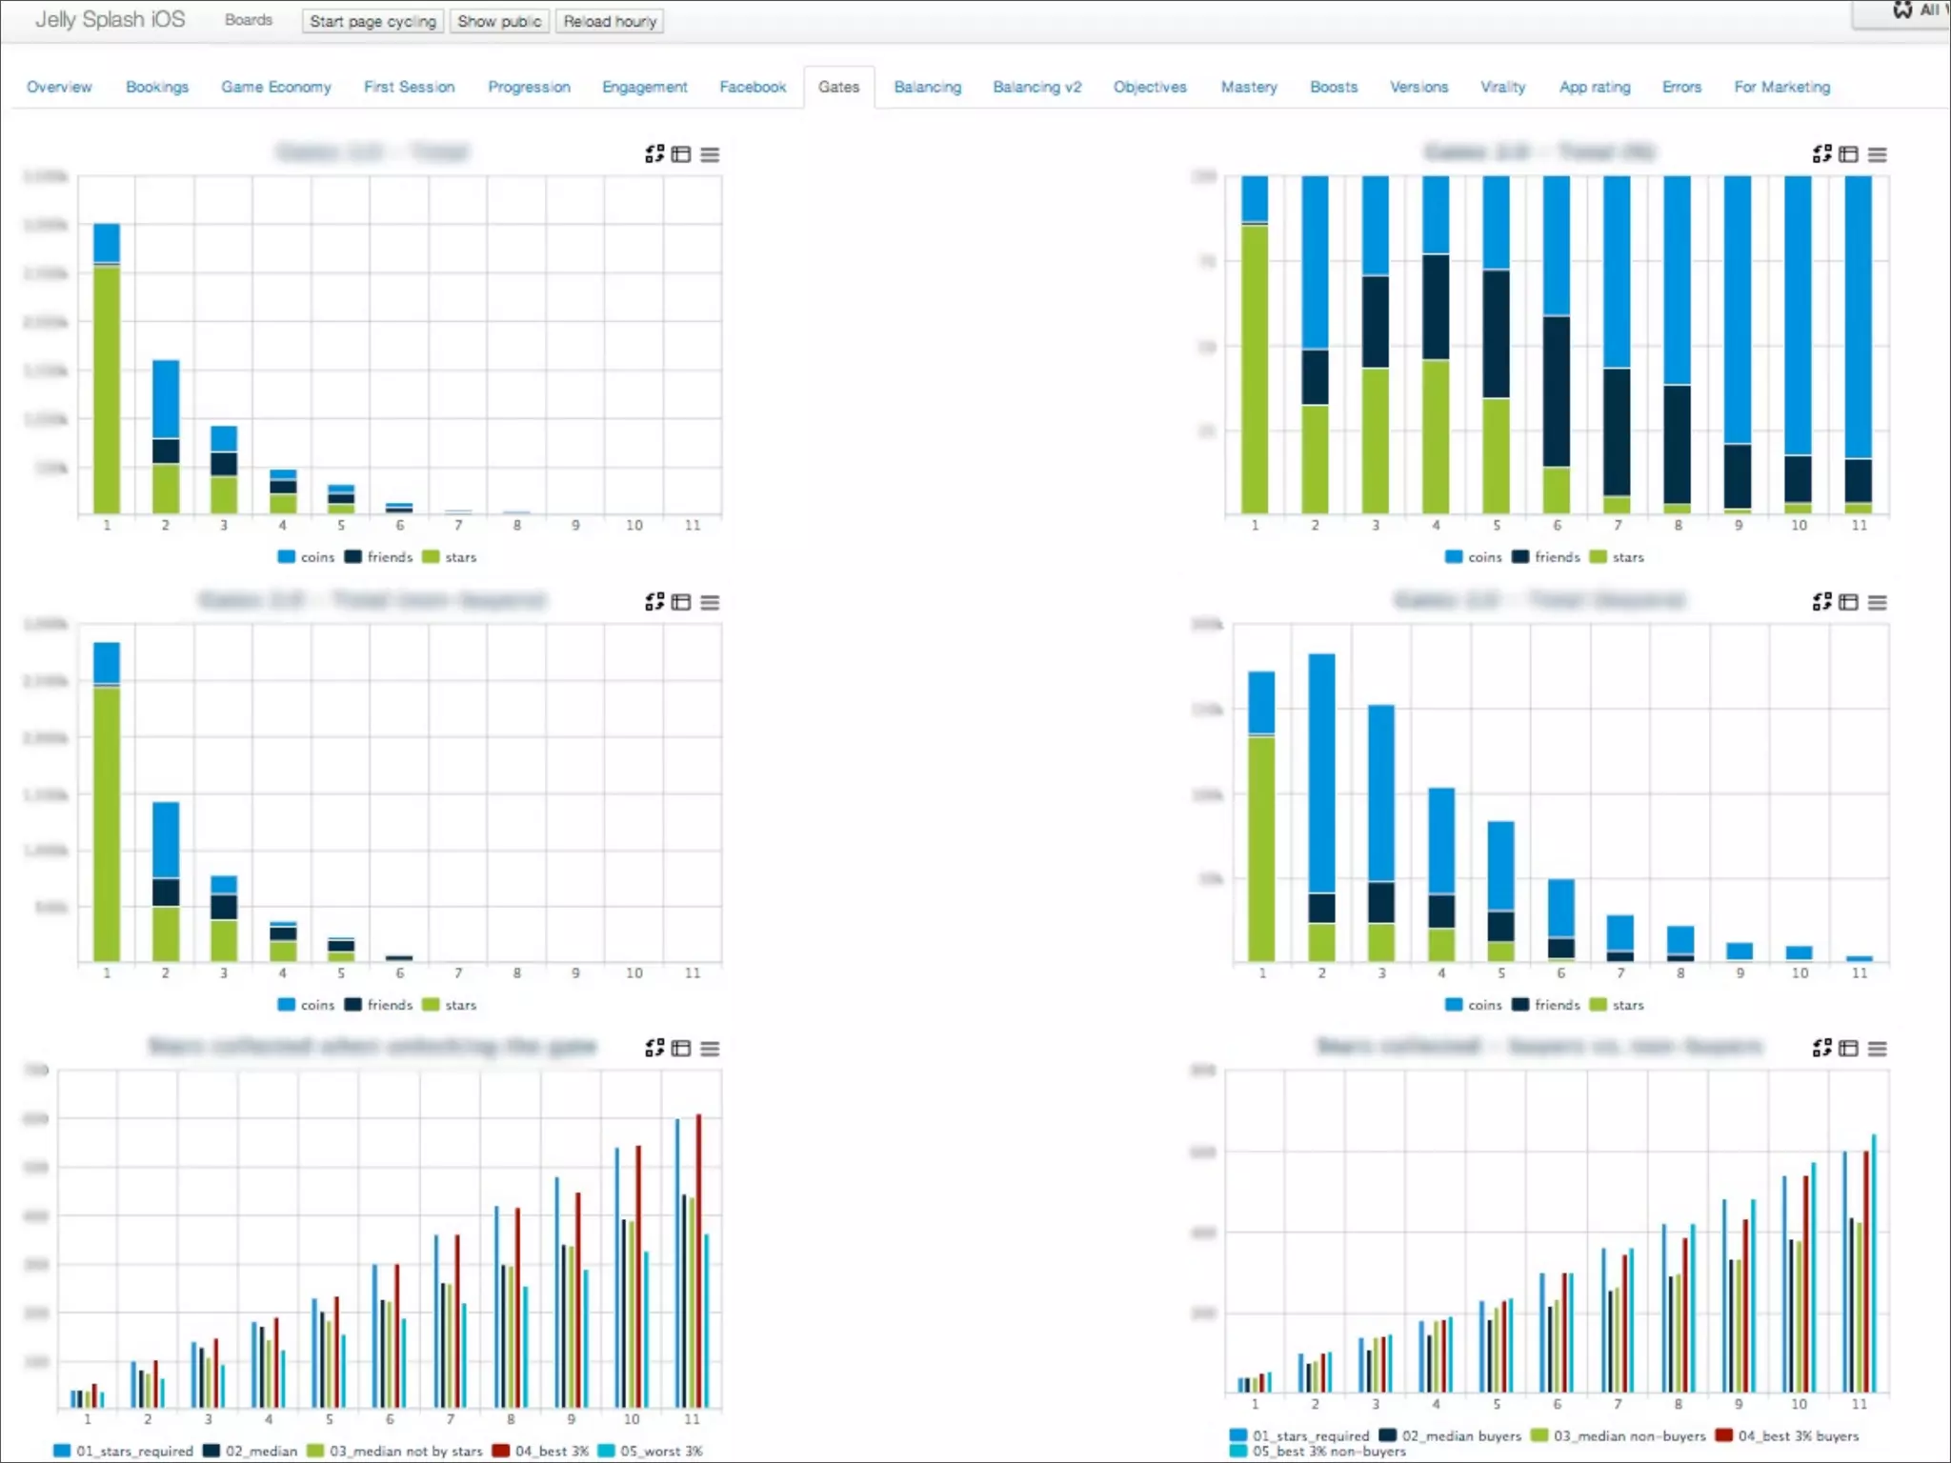This screenshot has height=1463, width=1951.
Task: Click the table view icon on the middle-left chart
Action: click(x=681, y=602)
